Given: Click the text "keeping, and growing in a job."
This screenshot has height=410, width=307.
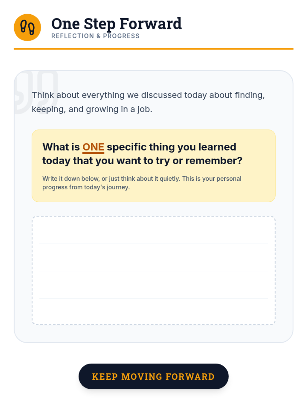Looking at the screenshot, I should 92,109.
